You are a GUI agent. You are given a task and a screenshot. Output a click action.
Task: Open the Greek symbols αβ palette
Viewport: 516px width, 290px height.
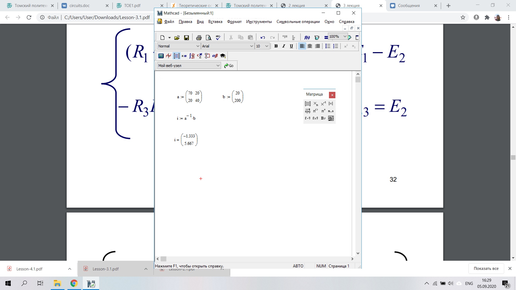click(x=215, y=56)
